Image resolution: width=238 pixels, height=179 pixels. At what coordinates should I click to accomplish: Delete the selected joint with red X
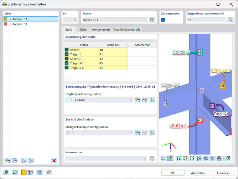pos(54,160)
